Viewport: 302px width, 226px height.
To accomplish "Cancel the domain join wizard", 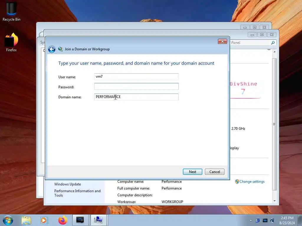I will pos(215,172).
